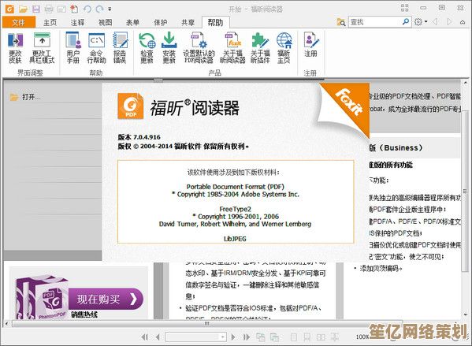The height and width of the screenshot is (346, 472).
Task: Click the Foxit app logo in title bar
Action: tap(9, 9)
